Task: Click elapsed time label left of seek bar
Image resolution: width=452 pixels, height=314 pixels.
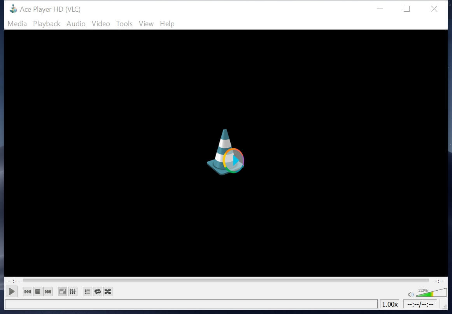Action: pyautogui.click(x=14, y=281)
